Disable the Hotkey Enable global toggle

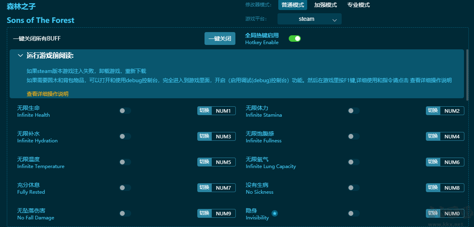[x=294, y=39]
